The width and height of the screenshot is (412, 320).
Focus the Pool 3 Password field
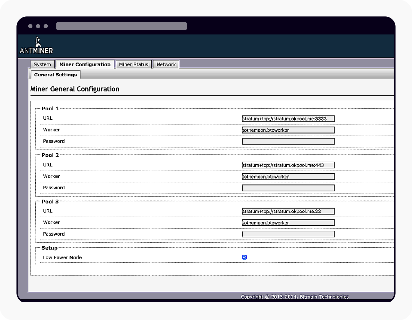pyautogui.click(x=288, y=234)
